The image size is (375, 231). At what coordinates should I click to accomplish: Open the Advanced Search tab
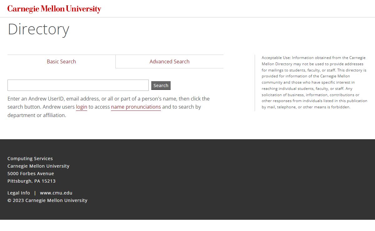pos(169,61)
